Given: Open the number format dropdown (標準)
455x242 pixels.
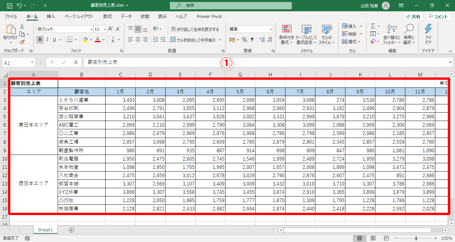Looking at the screenshot, I should pos(270,29).
